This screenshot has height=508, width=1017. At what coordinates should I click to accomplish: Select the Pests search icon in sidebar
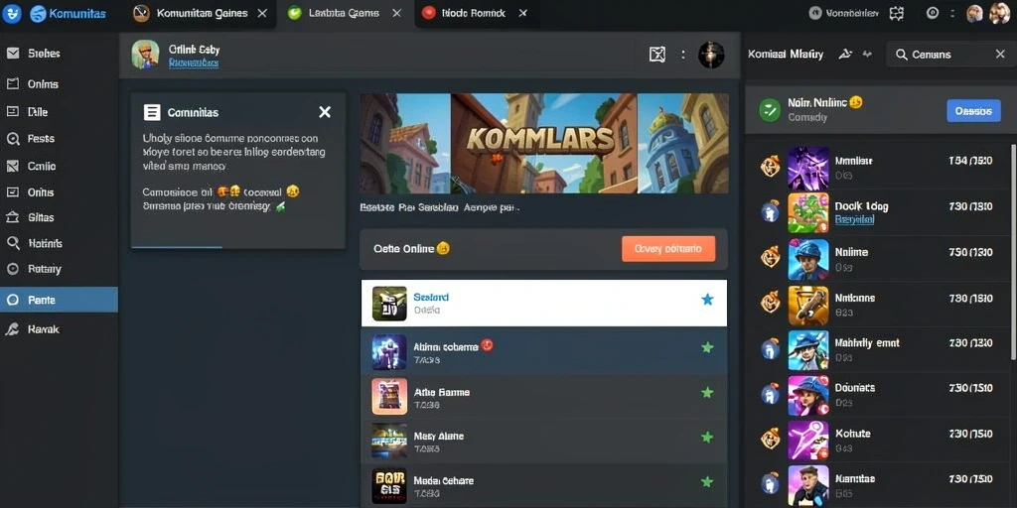(12, 139)
